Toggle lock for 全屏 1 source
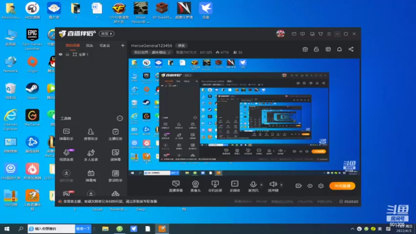Viewport: 416px width, 234px height. click(68, 55)
